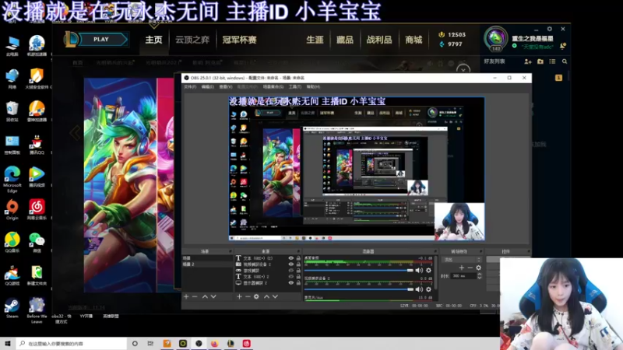Open League client settings gear
Screen dimensions: 623x350
(x=550, y=29)
